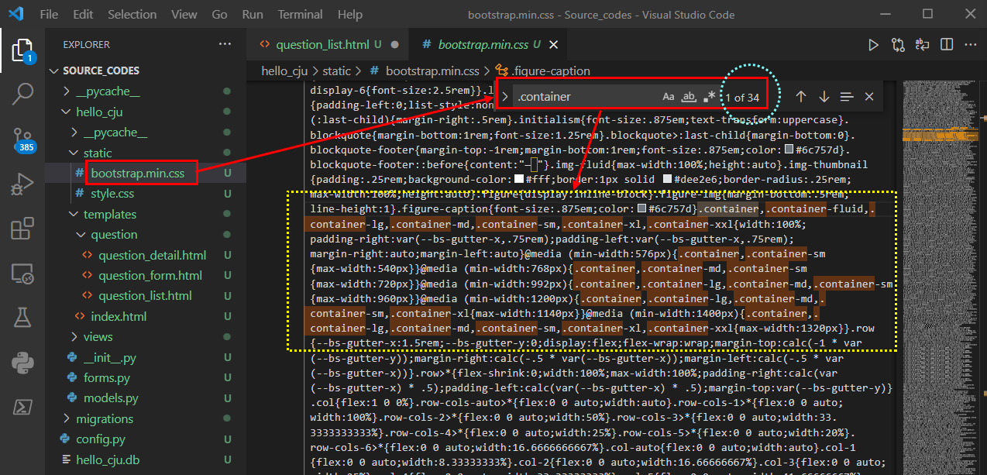Open Explorer Views and More Actions ellipsis
987x475 pixels.
tap(225, 44)
